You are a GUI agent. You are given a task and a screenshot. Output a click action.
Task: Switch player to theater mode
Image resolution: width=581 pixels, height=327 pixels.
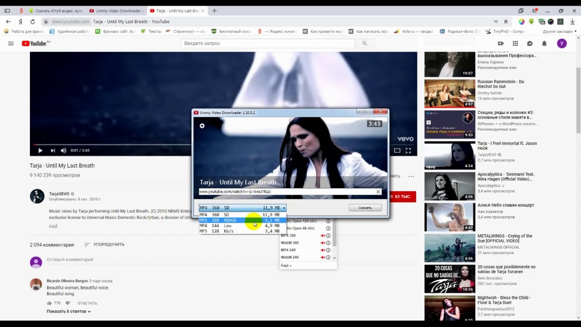[x=397, y=150]
